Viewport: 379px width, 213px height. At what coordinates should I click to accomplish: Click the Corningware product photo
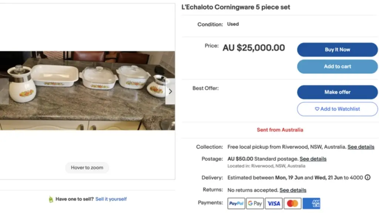[x=85, y=91]
